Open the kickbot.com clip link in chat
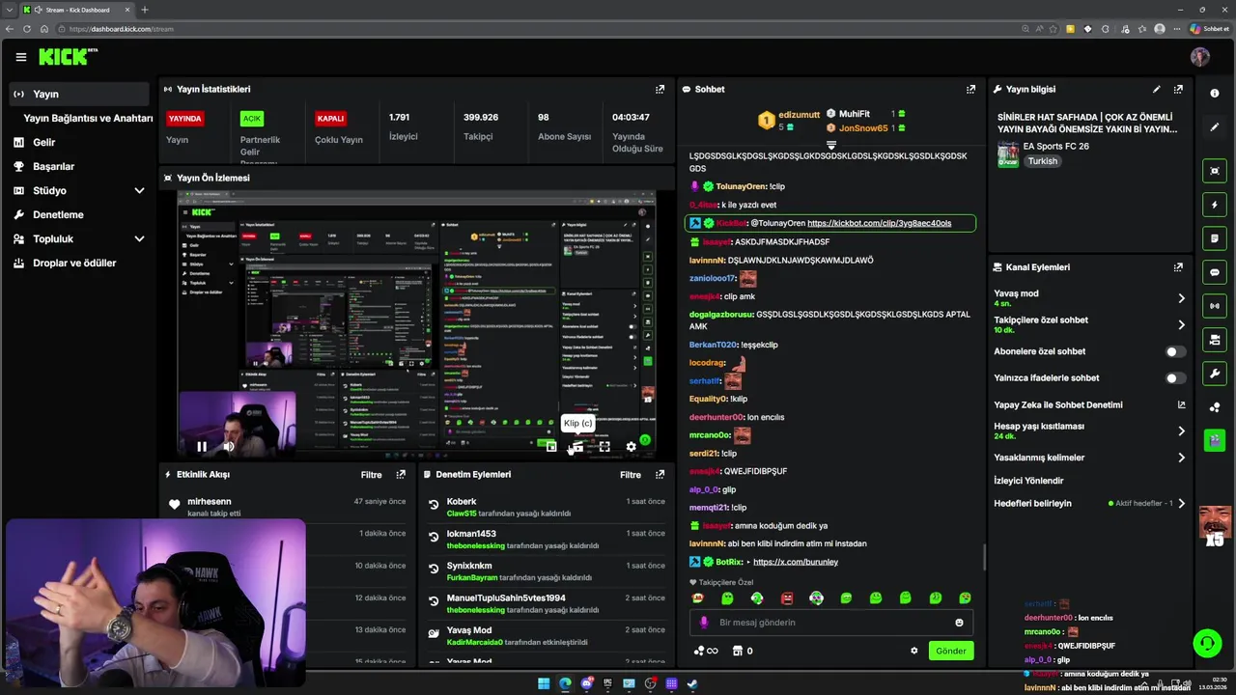The image size is (1236, 695). [879, 223]
